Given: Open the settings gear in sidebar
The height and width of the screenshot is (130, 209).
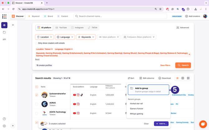Looking at the screenshot, I should click(4, 126).
